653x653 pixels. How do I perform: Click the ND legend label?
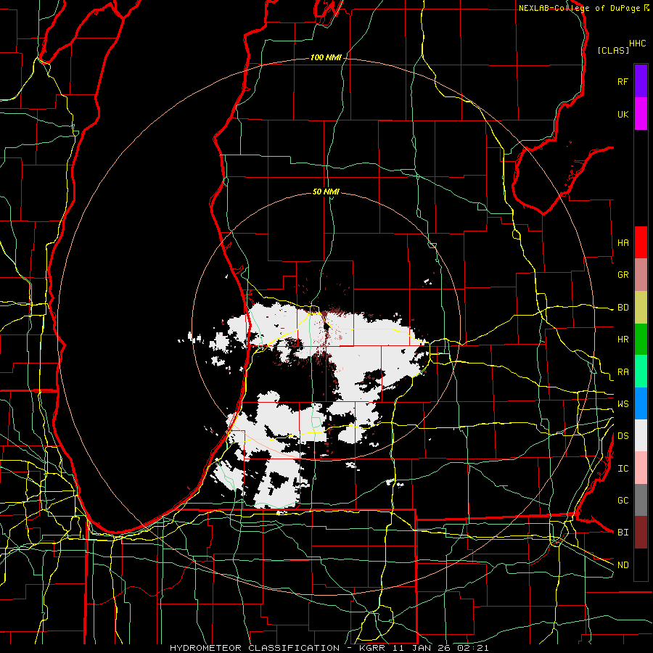click(x=623, y=565)
